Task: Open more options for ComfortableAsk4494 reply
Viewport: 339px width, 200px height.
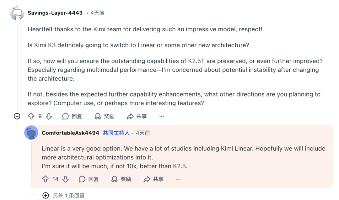Action: coord(178,179)
